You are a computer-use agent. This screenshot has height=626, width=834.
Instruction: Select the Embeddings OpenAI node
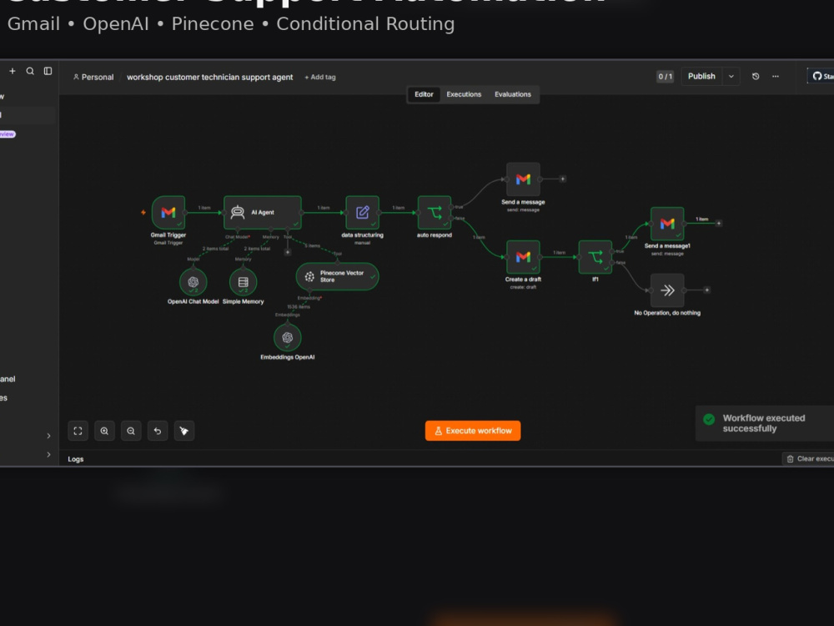(287, 337)
